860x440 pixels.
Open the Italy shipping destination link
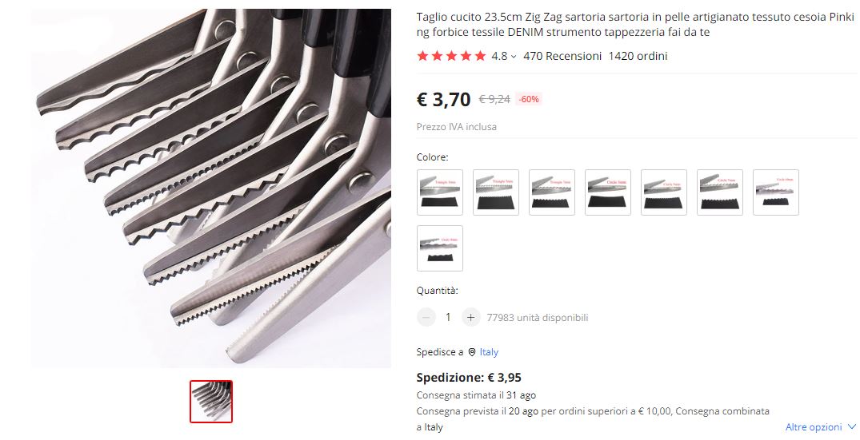[x=489, y=352]
